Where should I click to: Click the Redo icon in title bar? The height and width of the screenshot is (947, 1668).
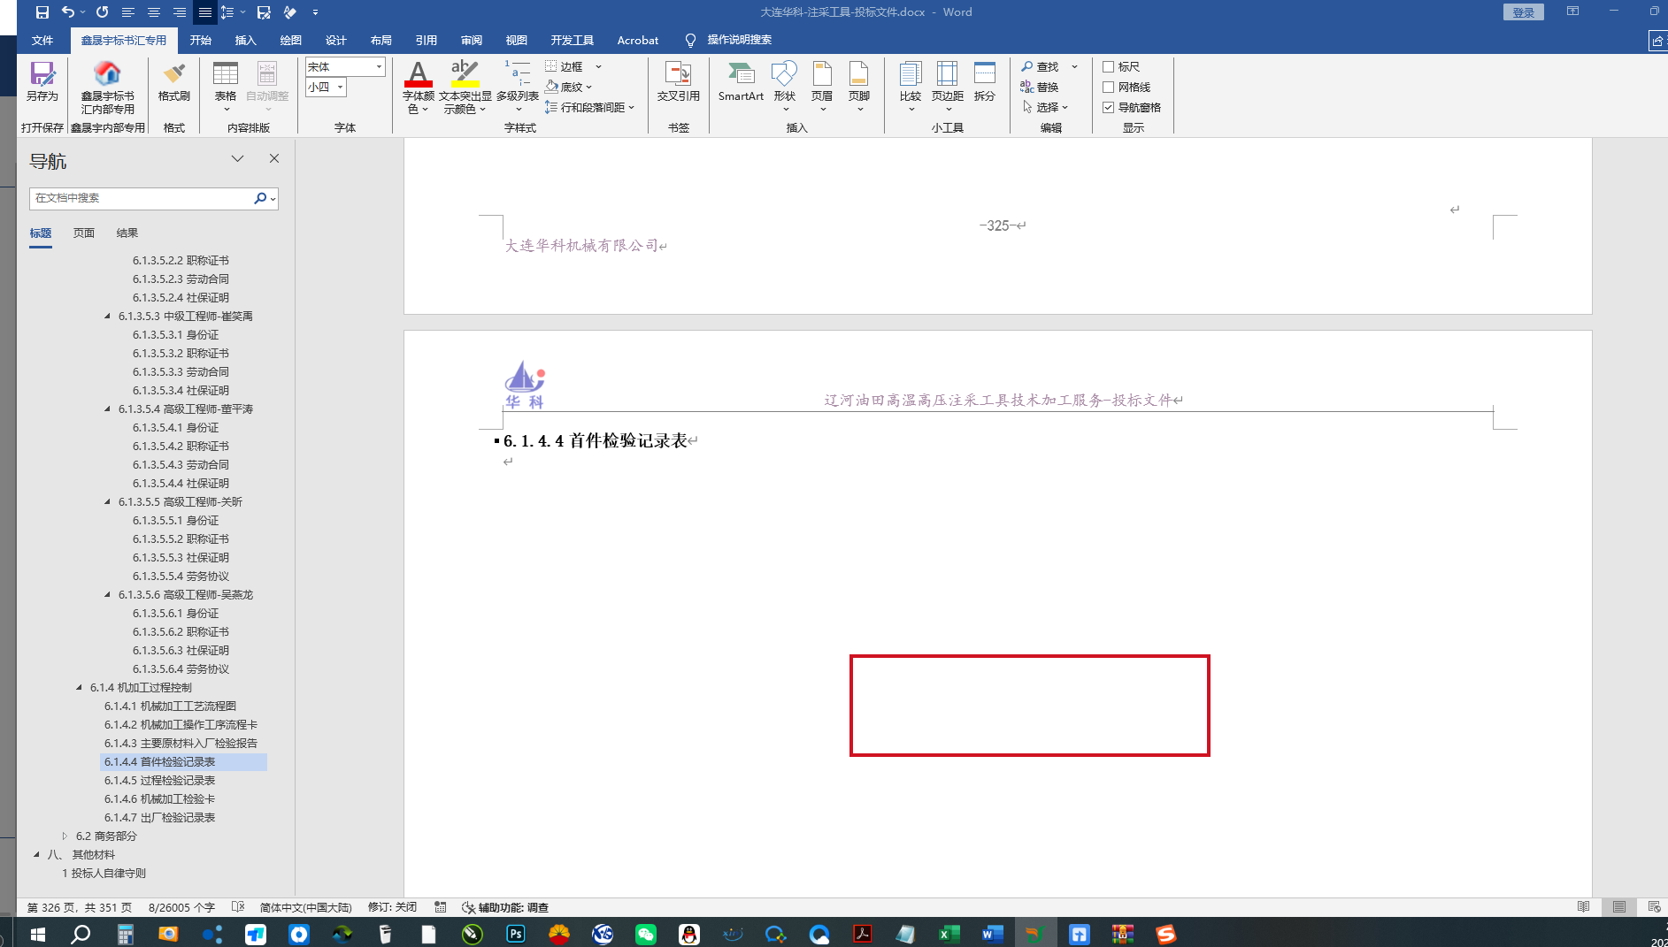coord(103,12)
